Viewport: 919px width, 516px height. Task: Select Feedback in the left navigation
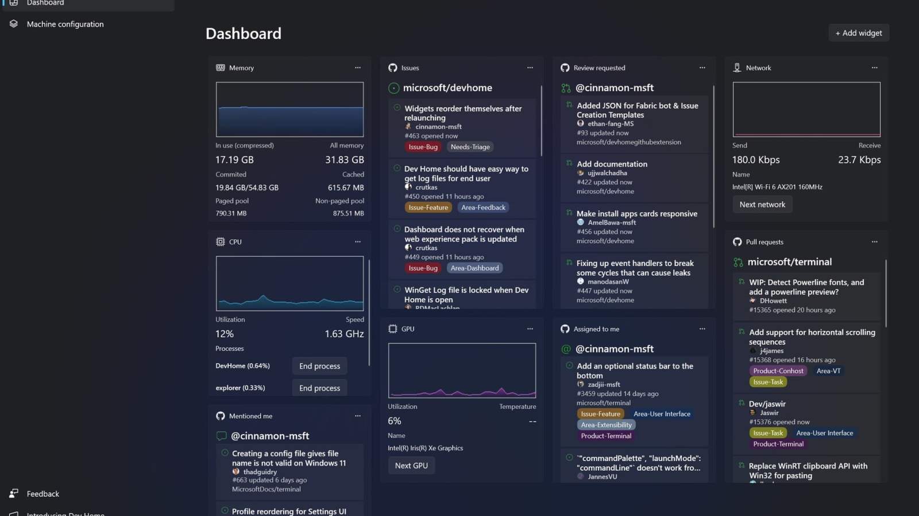tap(43, 494)
